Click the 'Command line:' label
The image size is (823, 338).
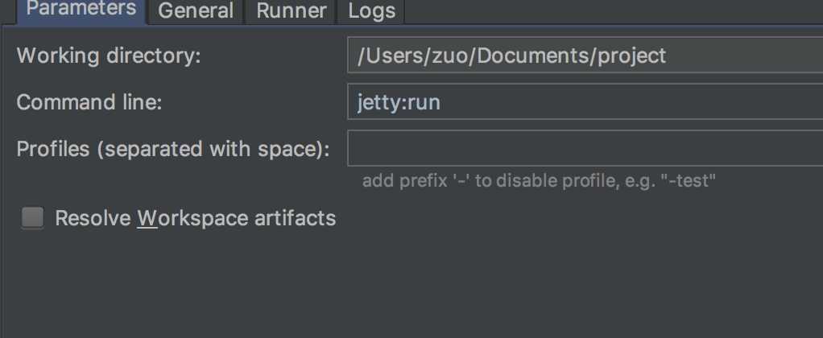pos(89,102)
